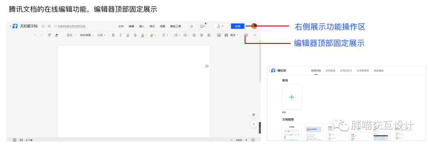
Task: Open the text alignment dropdown
Action: [x=165, y=35]
